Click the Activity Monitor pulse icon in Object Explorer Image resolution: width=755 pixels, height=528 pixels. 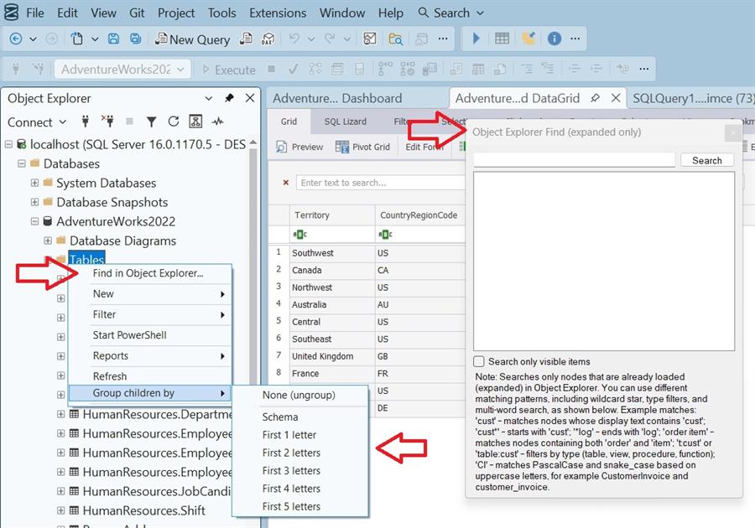217,122
